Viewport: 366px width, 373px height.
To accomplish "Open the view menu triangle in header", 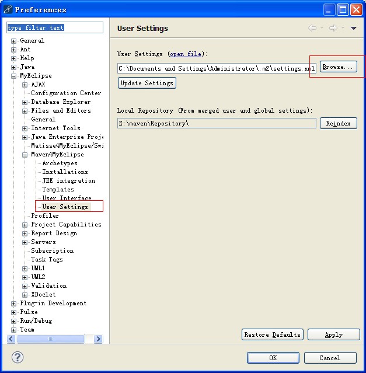I will [x=353, y=28].
